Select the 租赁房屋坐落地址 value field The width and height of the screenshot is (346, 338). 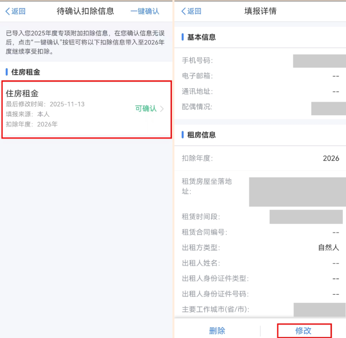pyautogui.click(x=297, y=191)
